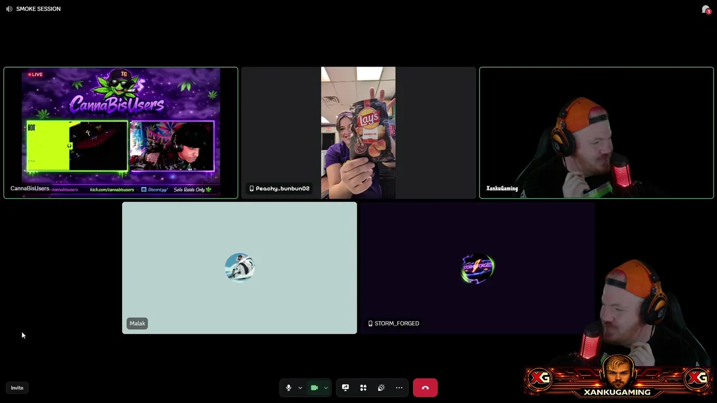Open microphone options dropdown arrow
This screenshot has height=403, width=717.
300,388
